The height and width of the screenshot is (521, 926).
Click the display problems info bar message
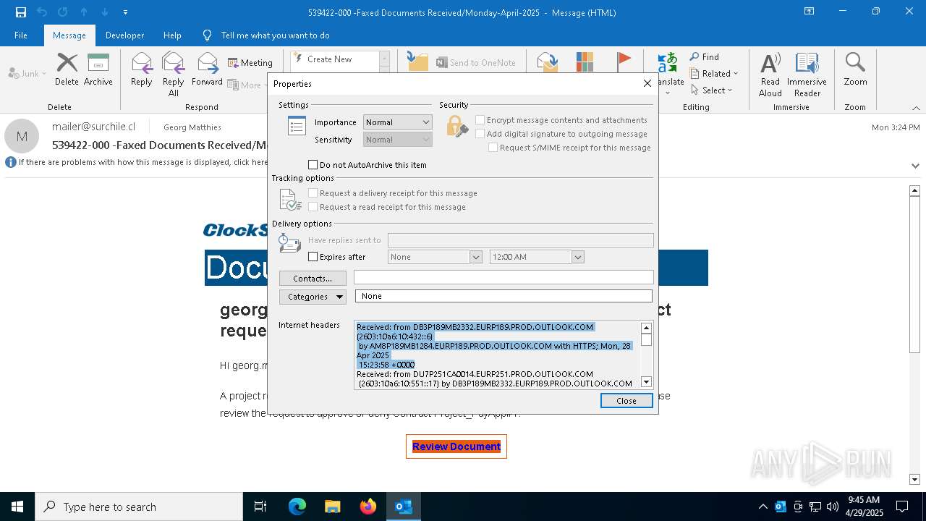pyautogui.click(x=143, y=162)
